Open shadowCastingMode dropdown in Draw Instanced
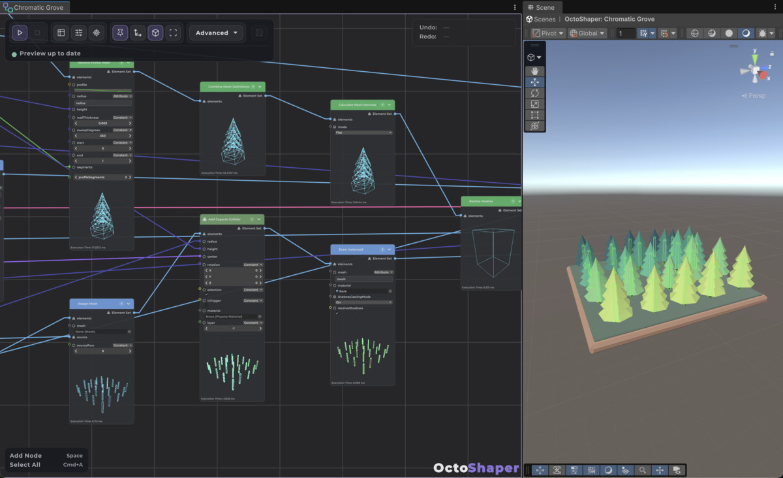 363,302
